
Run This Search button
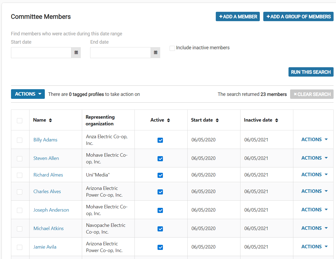pyautogui.click(x=311, y=72)
